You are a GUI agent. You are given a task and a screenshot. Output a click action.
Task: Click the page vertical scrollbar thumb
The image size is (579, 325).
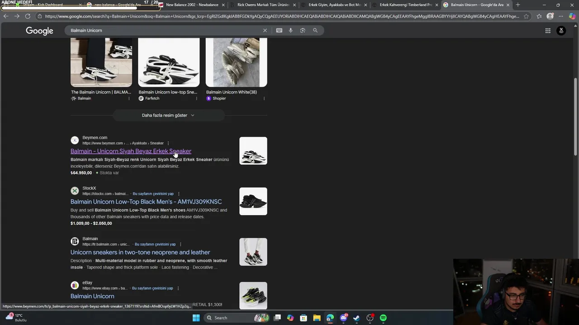(x=575, y=116)
